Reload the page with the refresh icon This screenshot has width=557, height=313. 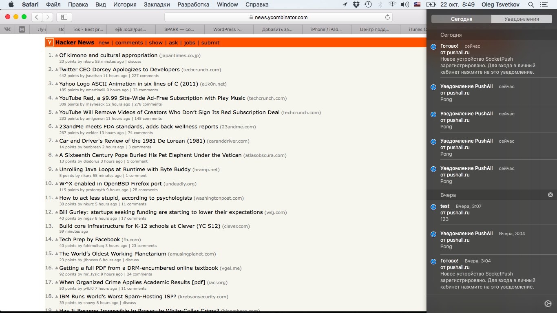tap(387, 17)
